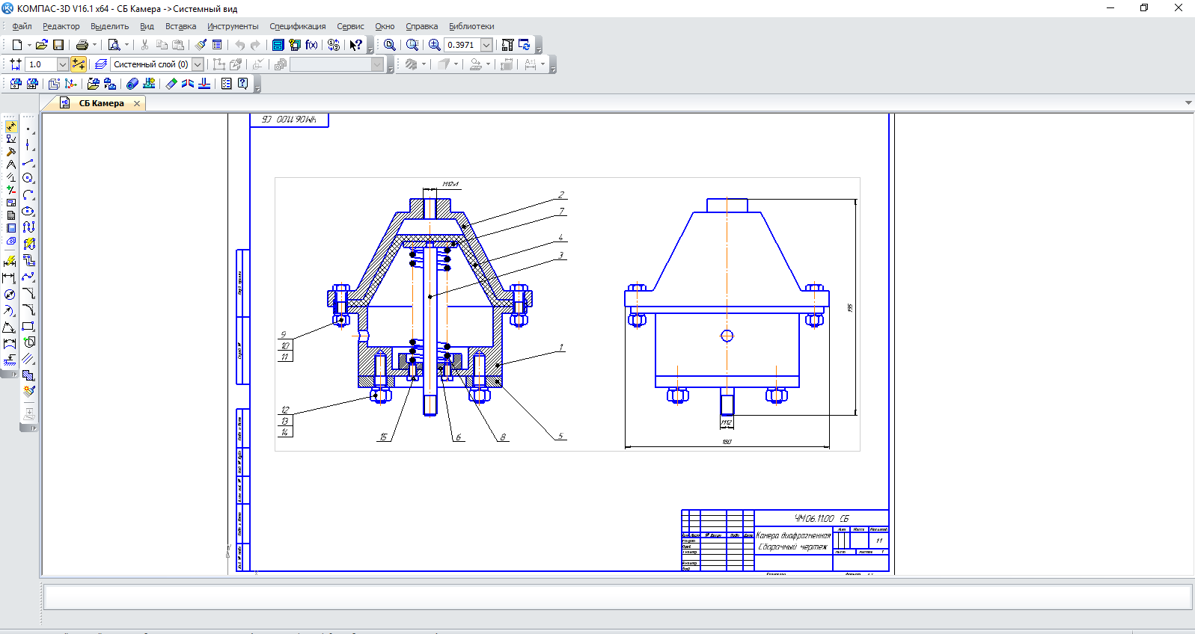Toggle the highlighted Geometry panel switch button
This screenshot has width=1195, height=634.
(11, 127)
